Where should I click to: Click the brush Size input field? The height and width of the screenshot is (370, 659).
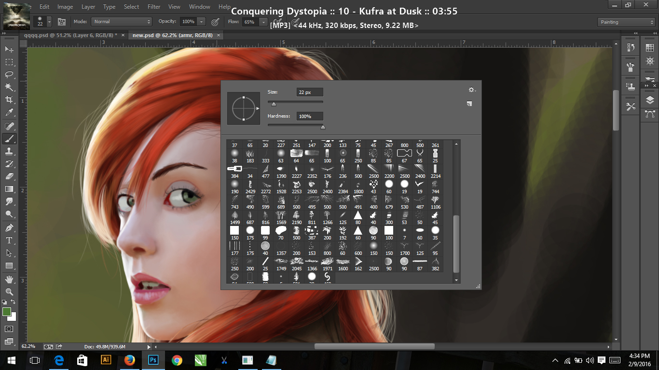click(310, 92)
